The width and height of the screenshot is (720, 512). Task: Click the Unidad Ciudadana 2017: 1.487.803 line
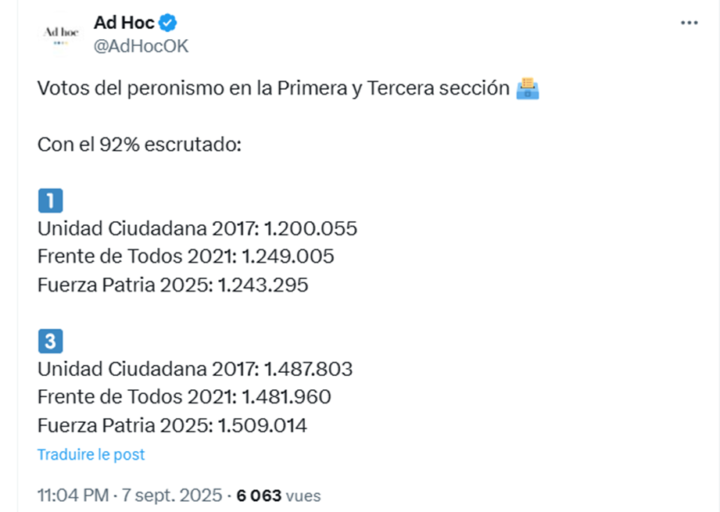click(x=195, y=369)
